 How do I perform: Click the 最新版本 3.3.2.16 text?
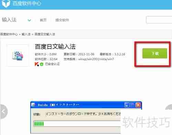pos(112,54)
